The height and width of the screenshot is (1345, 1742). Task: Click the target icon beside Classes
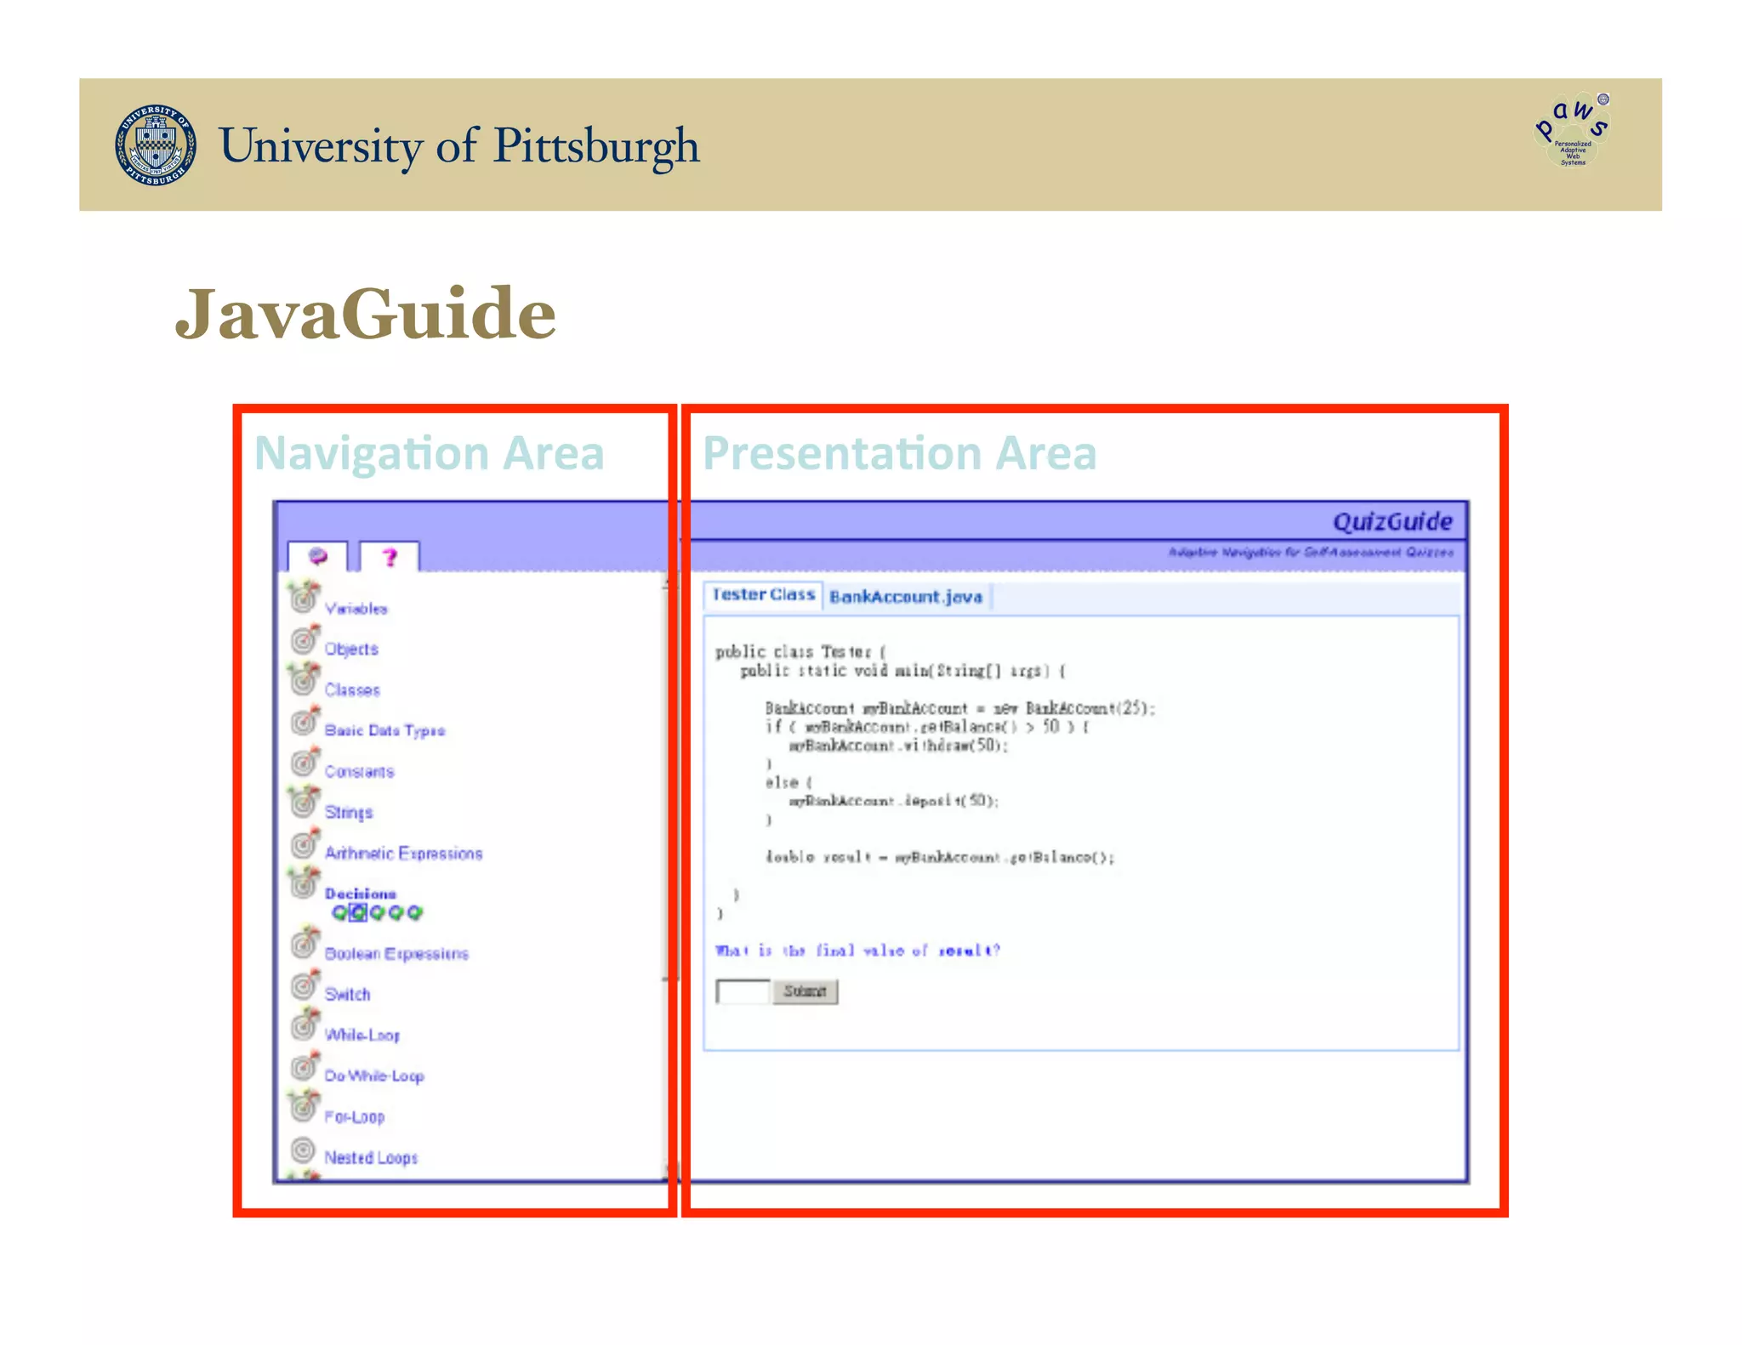click(x=304, y=679)
